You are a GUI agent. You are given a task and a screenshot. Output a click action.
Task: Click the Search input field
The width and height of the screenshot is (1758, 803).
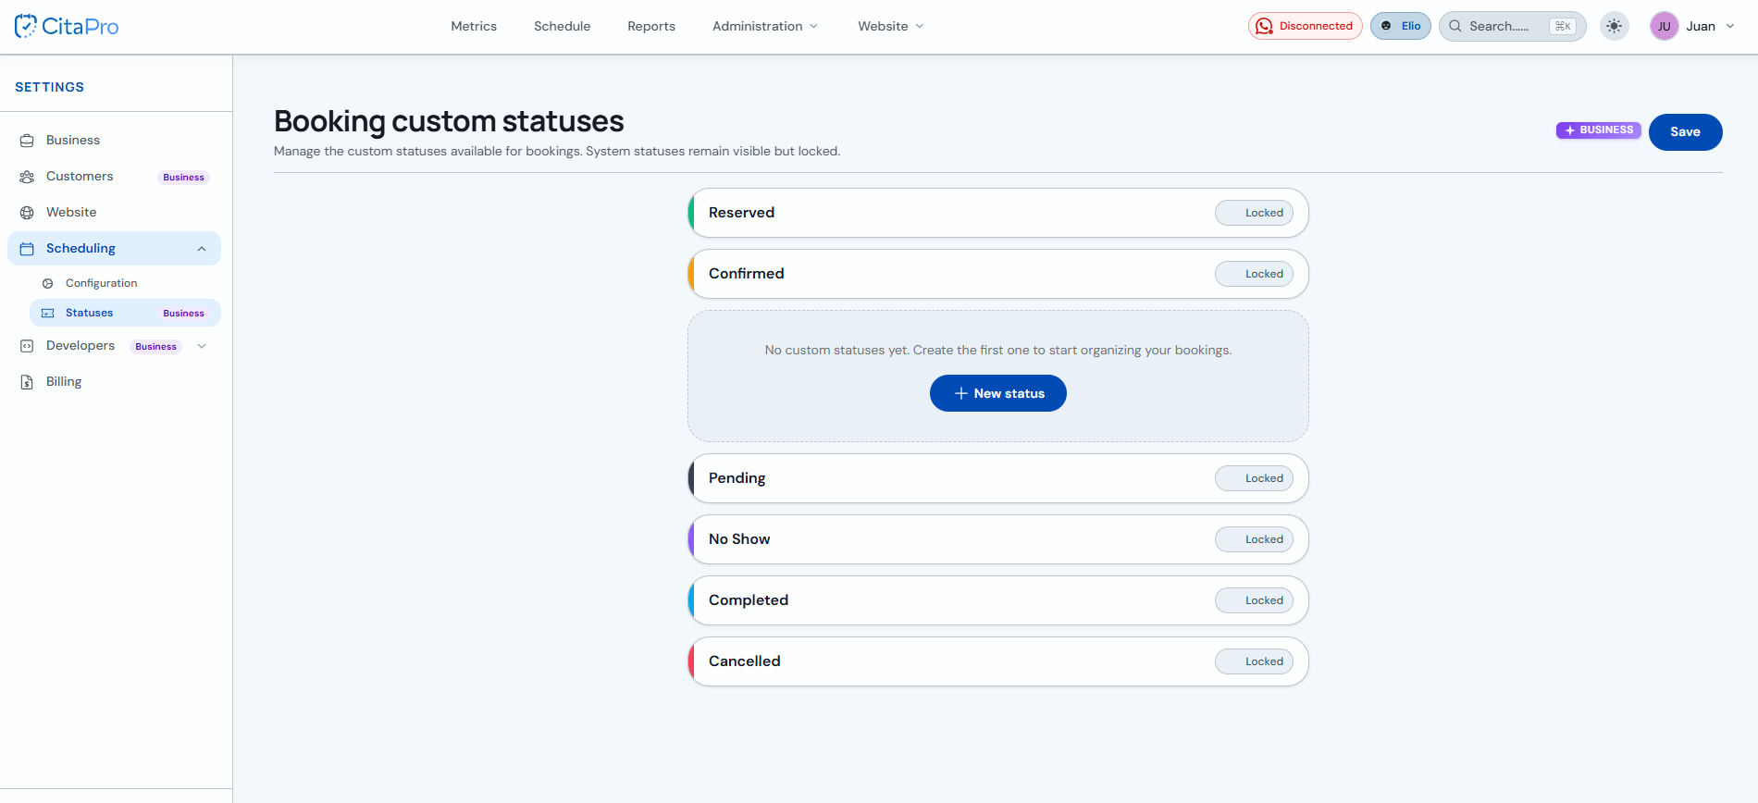tap(1512, 26)
